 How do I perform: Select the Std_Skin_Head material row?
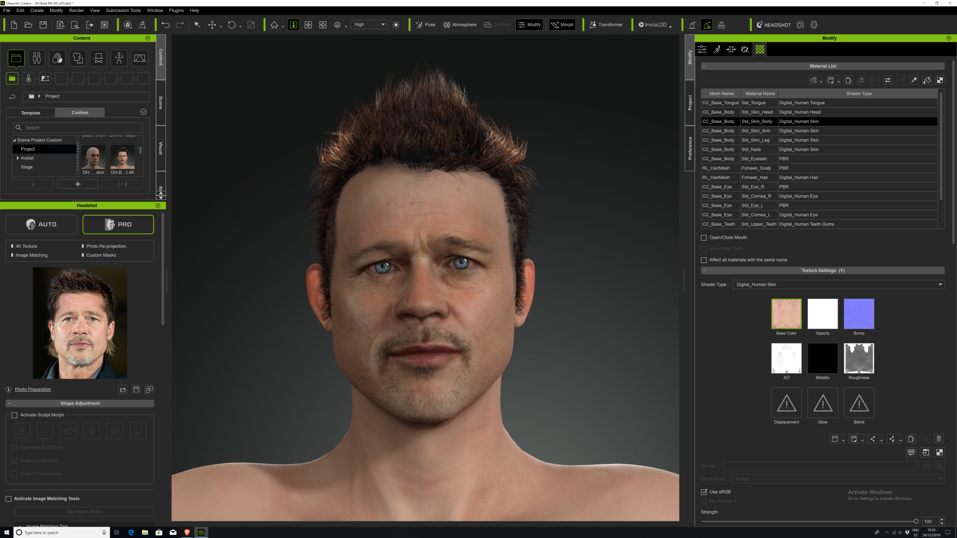coord(819,112)
